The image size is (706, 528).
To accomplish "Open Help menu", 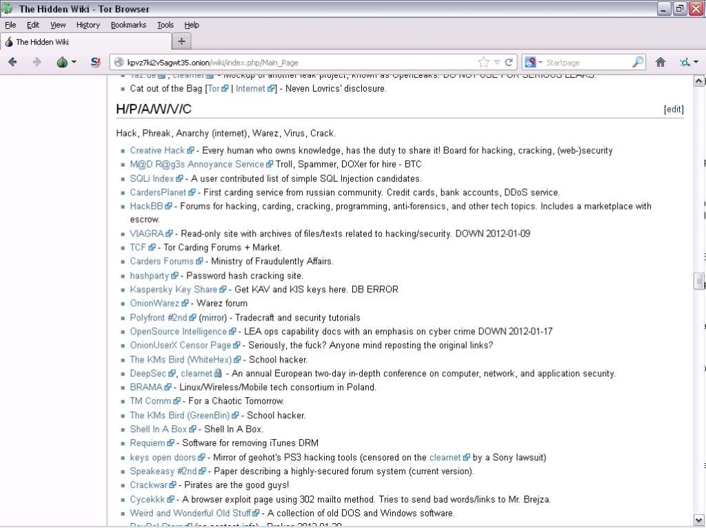I will pyautogui.click(x=192, y=25).
